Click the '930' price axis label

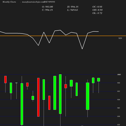tap(118, 100)
